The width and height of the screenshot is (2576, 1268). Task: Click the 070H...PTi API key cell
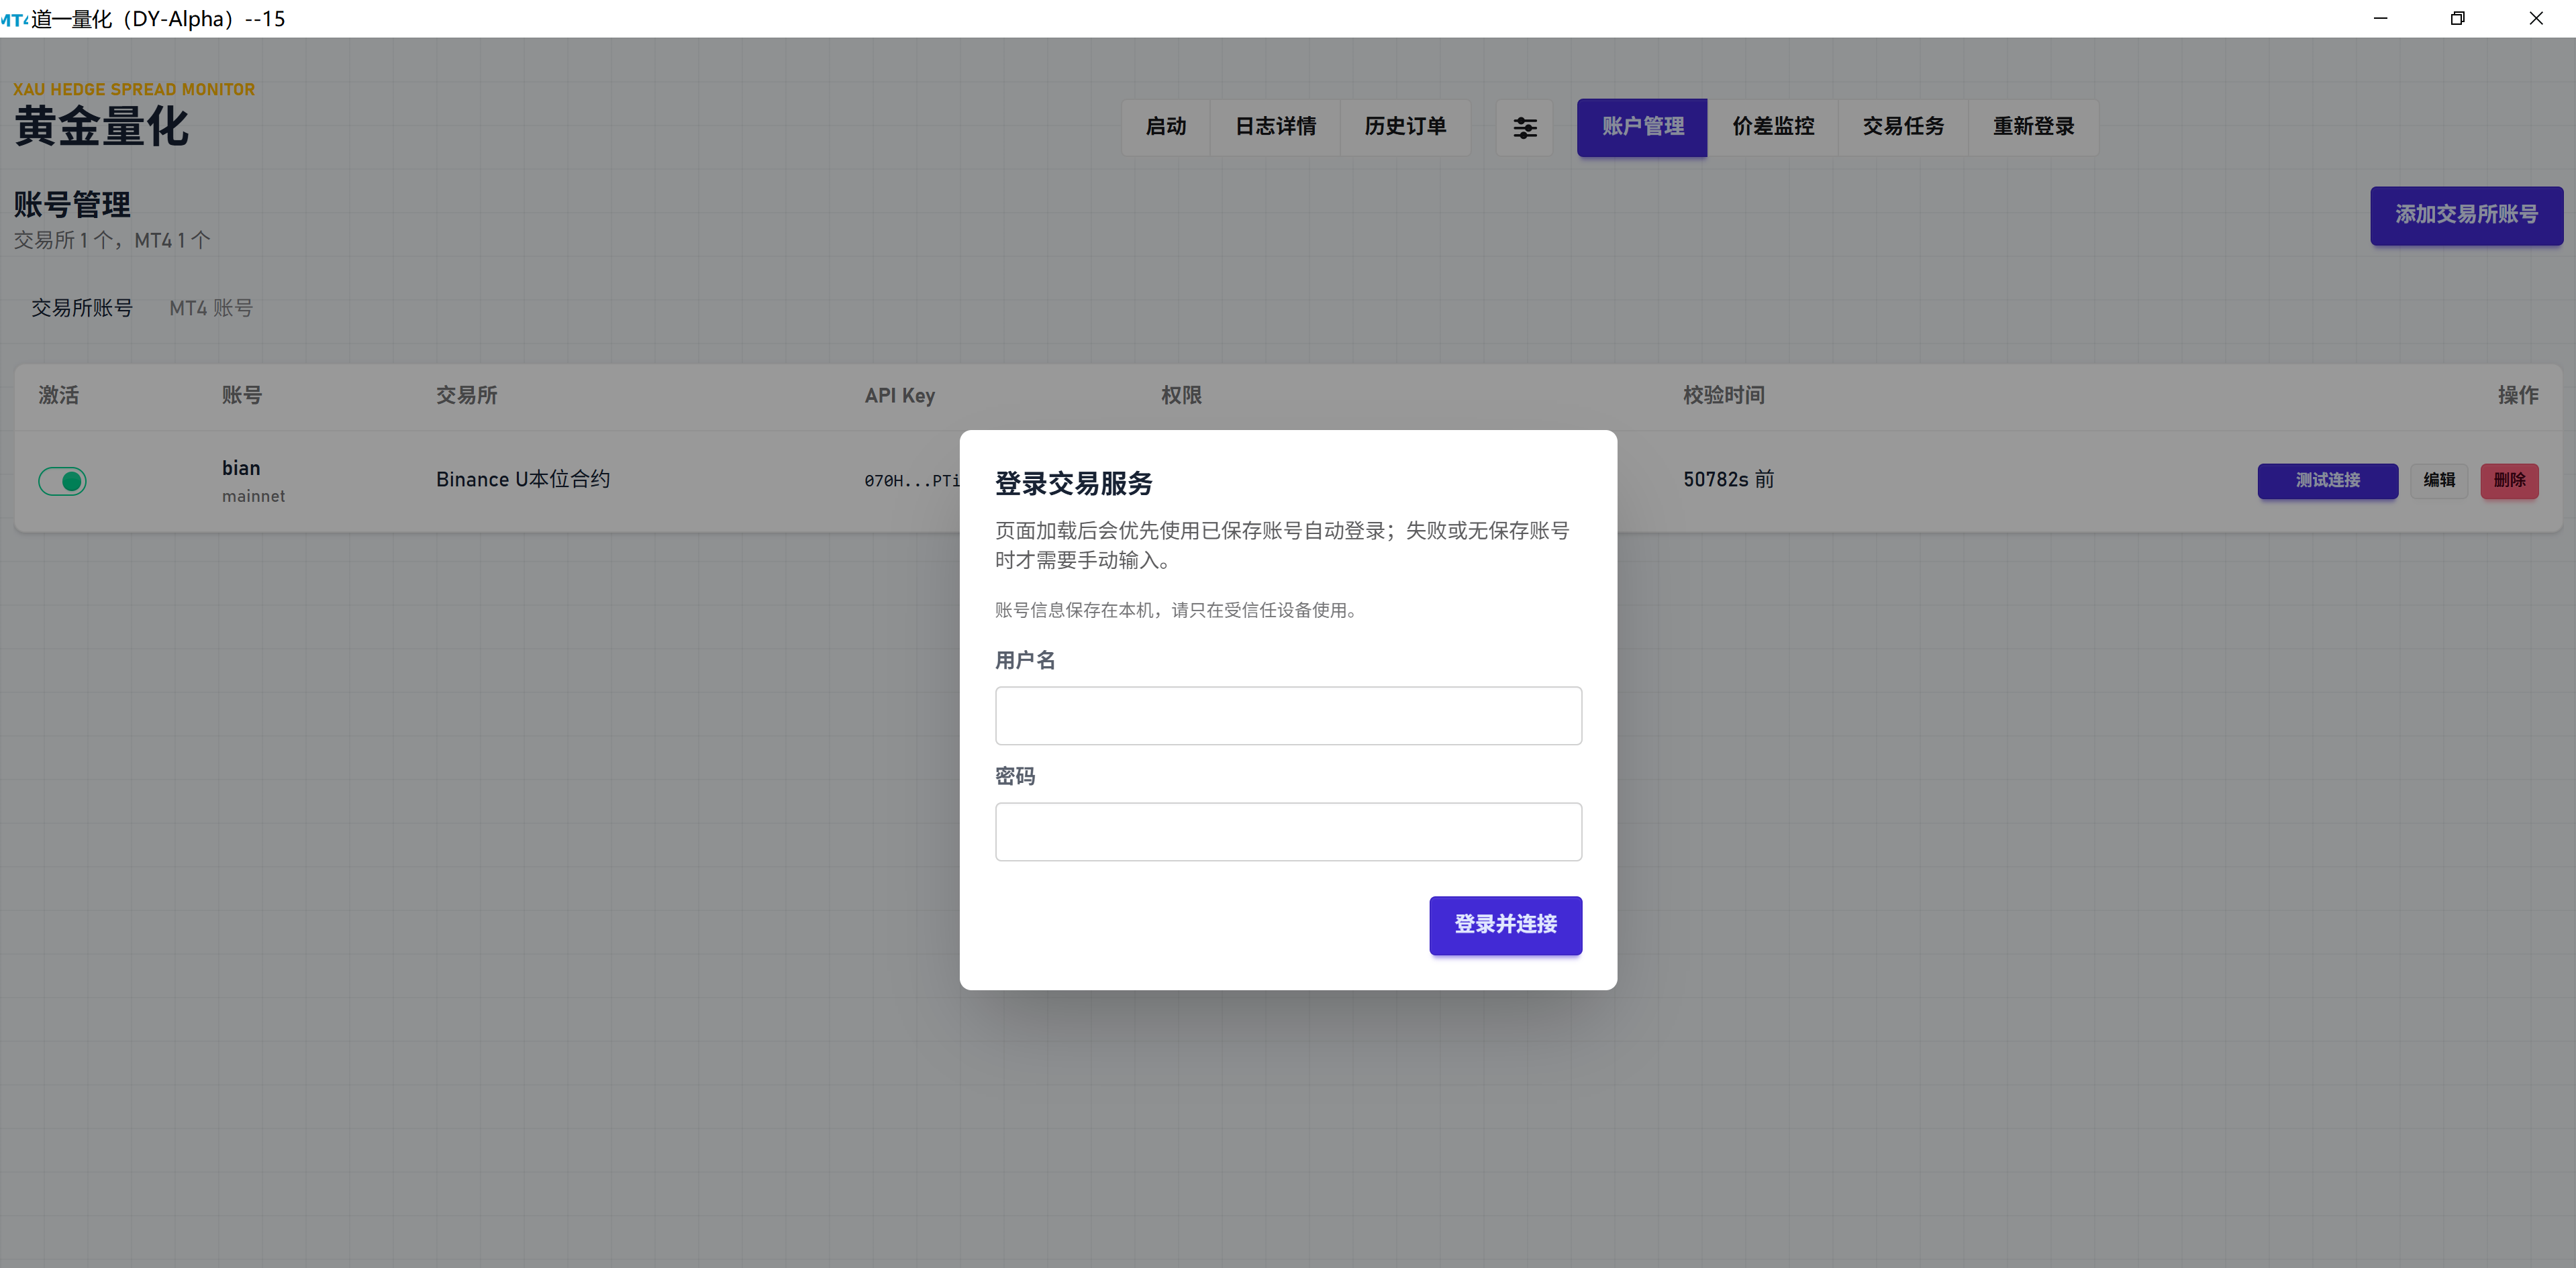(x=911, y=480)
